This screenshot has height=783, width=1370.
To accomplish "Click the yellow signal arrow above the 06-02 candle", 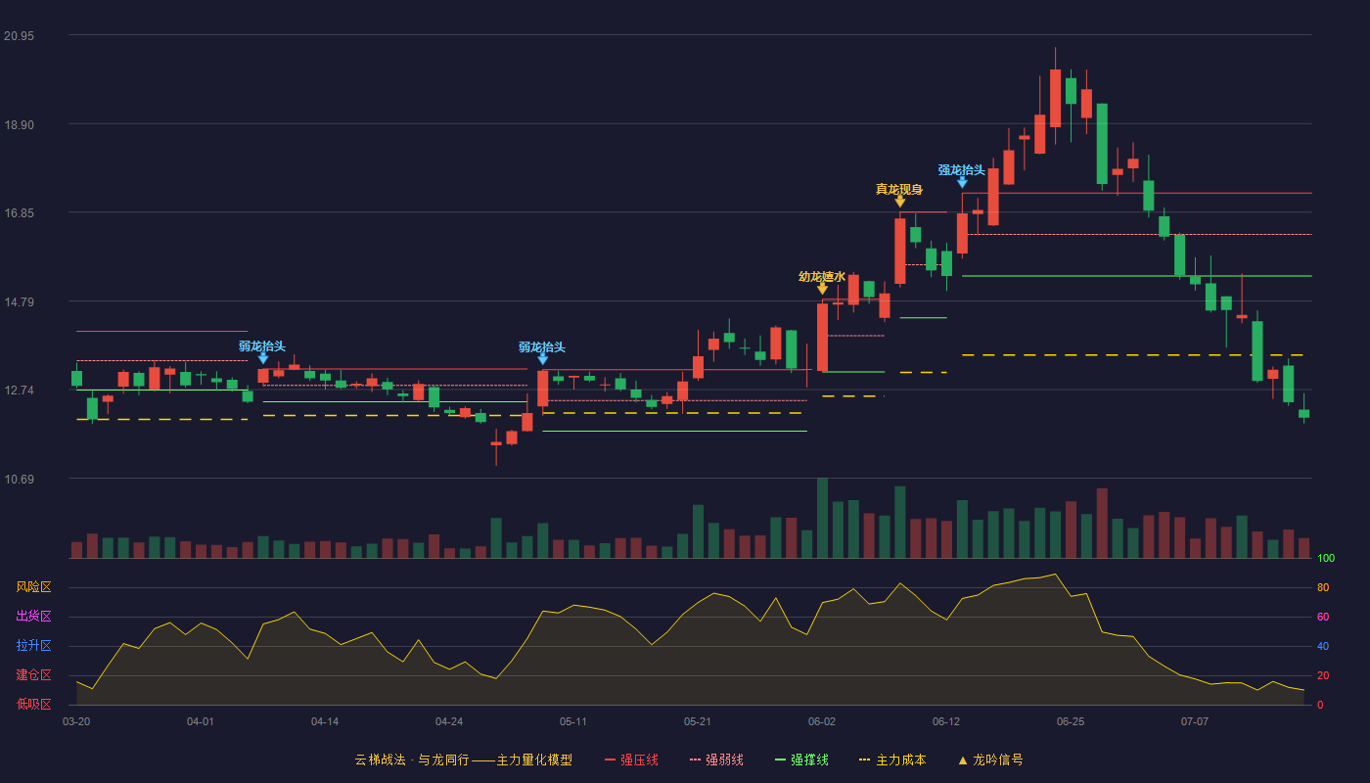I will pos(822,289).
